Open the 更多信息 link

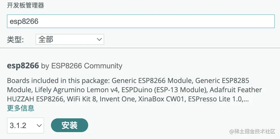21,108
